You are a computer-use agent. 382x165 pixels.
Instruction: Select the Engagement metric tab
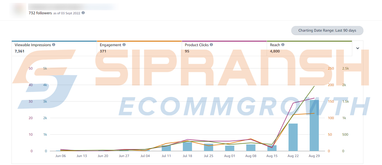[x=139, y=48]
